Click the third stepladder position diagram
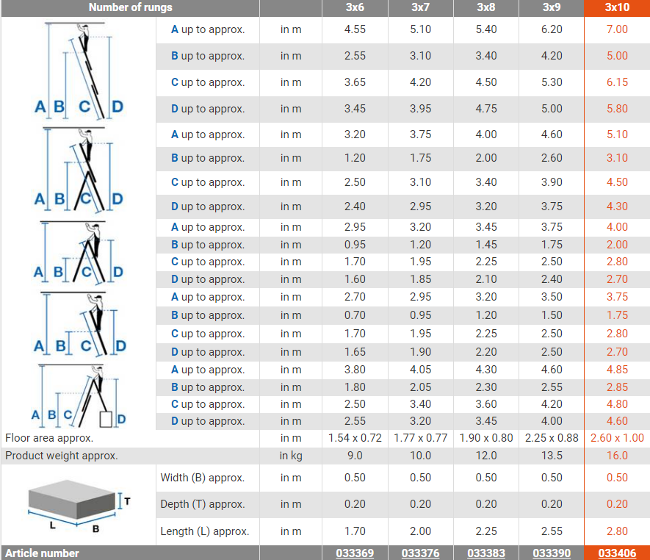The width and height of the screenshot is (650, 560). 79,253
